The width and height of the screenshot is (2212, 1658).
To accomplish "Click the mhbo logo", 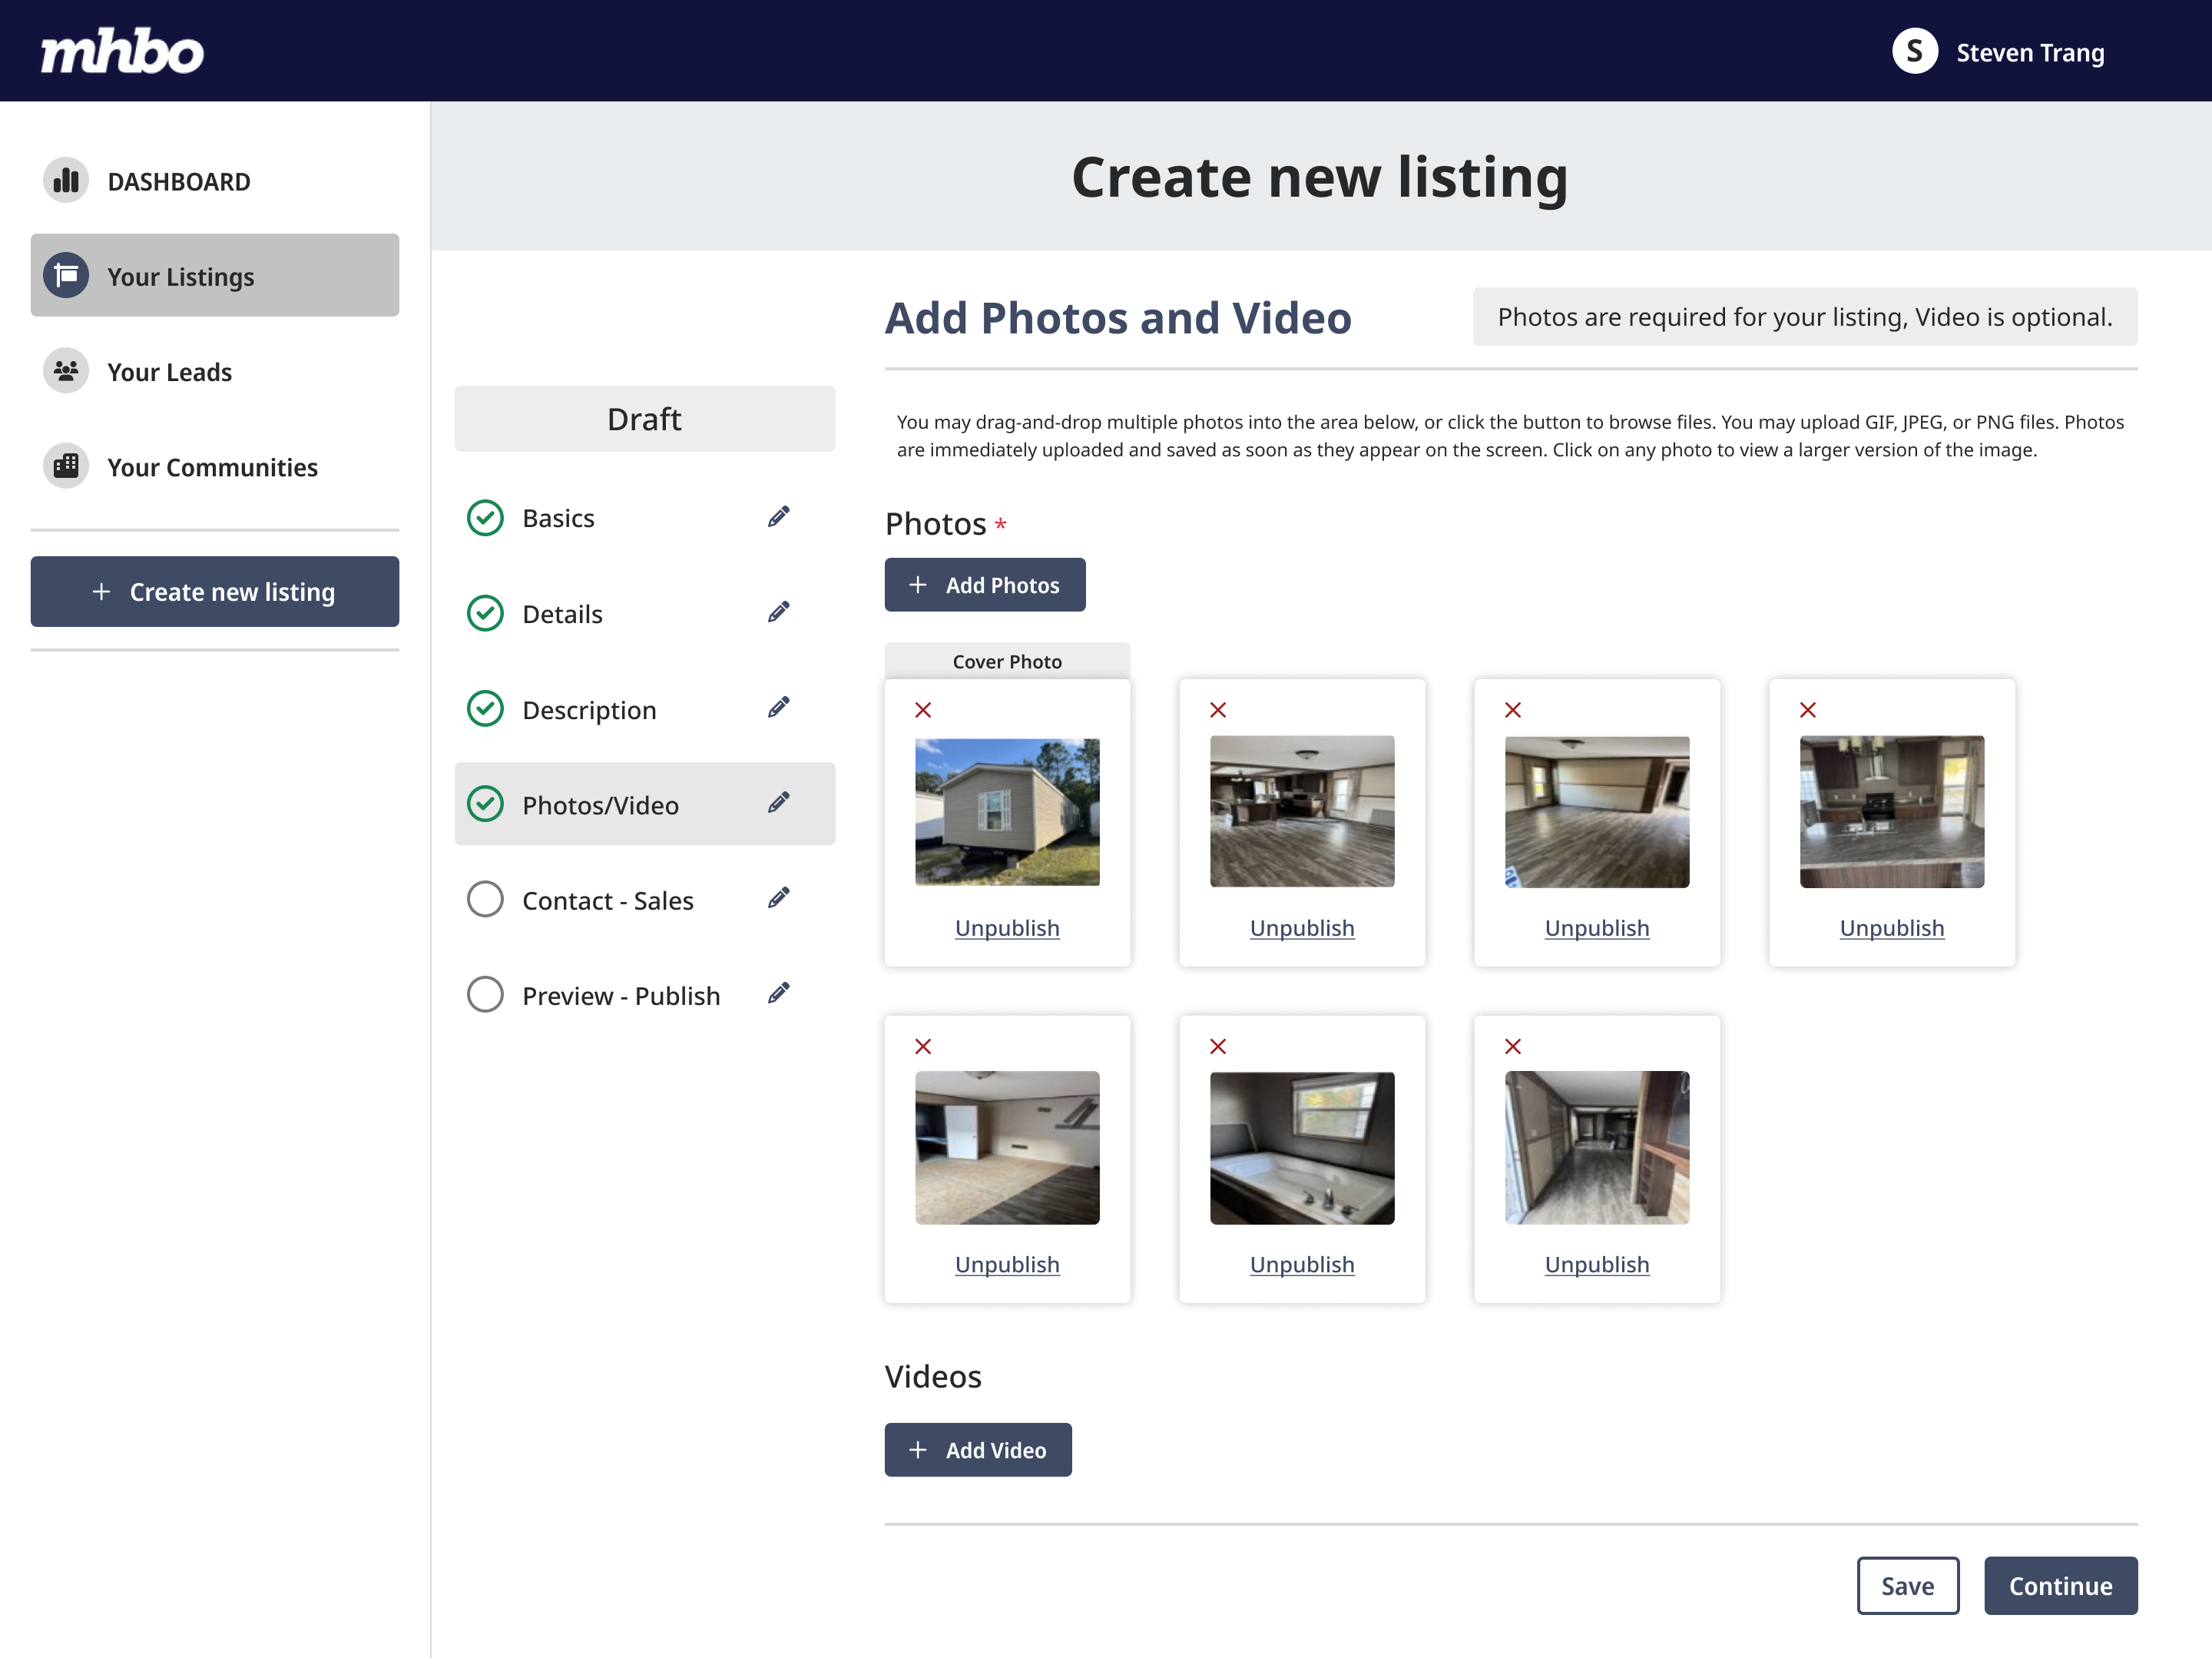I will pos(122,52).
